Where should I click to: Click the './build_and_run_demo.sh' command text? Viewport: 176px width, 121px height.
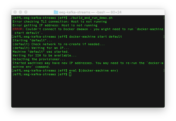[x=91, y=18]
